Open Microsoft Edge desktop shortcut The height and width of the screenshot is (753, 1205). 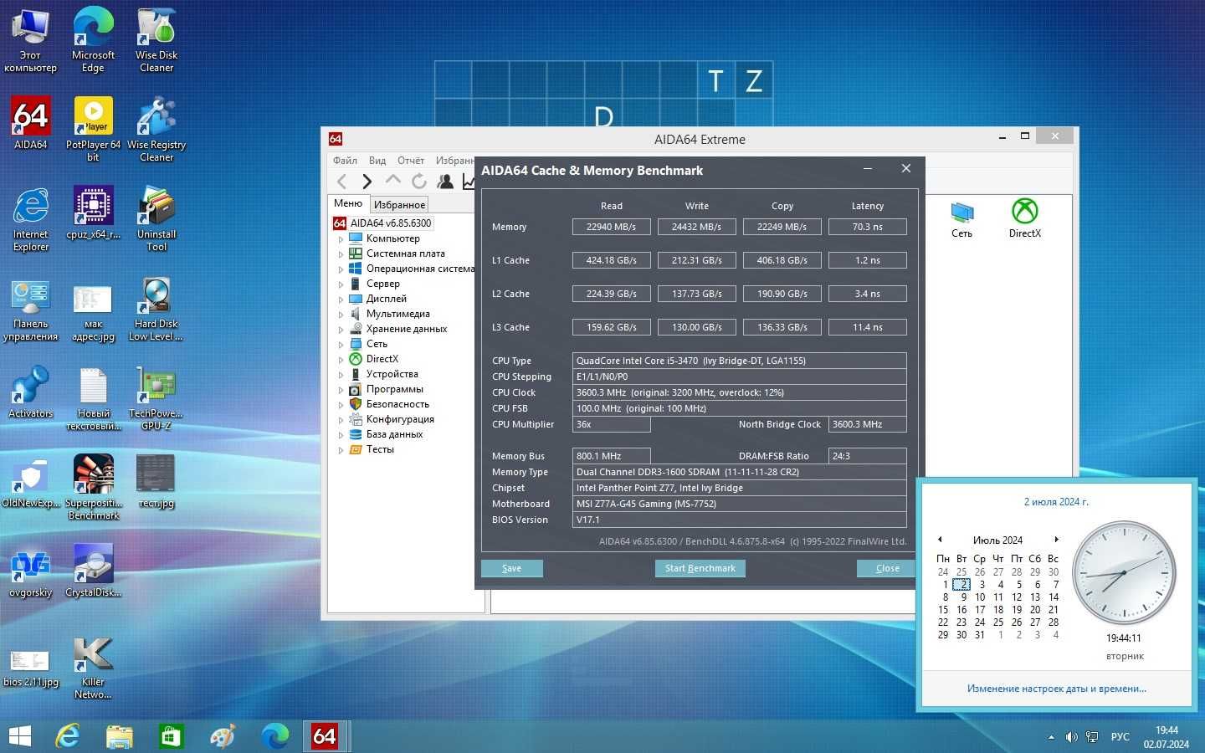tap(93, 39)
